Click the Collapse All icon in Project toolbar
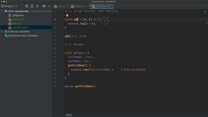Screen dimensions: 208x117 point(37,6)
